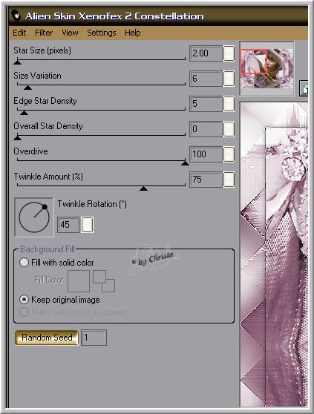Click the Twinkle Rotation angle dial
Screen dimensions: 314x414
pyautogui.click(x=34, y=217)
